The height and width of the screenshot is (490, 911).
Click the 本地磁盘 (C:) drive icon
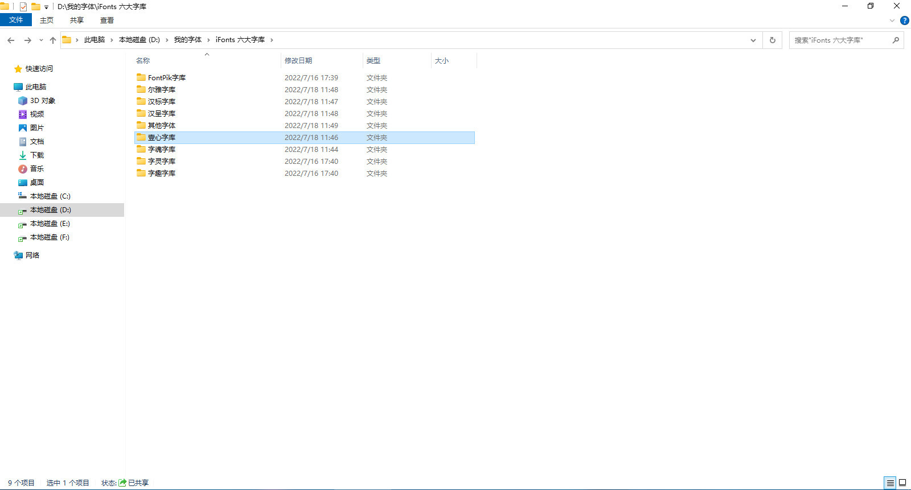pyautogui.click(x=23, y=196)
